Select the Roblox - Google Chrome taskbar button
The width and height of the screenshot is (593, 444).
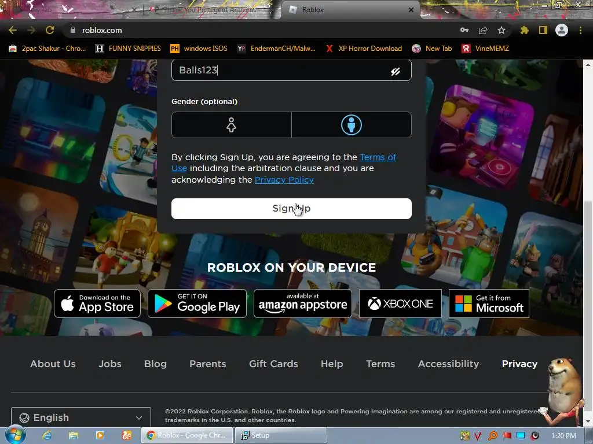[x=187, y=435]
